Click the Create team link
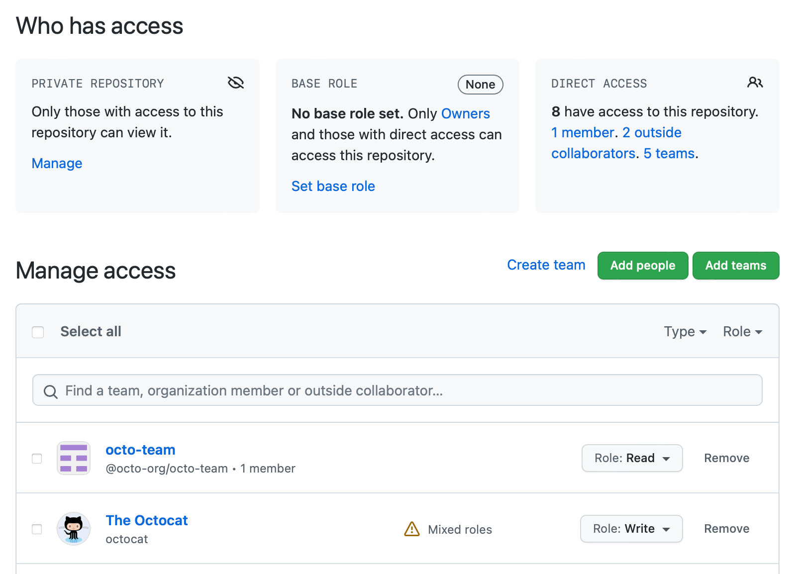 [545, 265]
